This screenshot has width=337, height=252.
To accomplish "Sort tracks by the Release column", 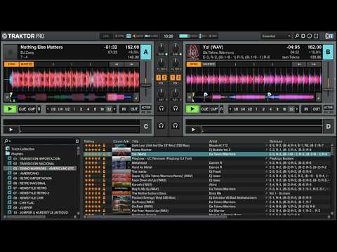I will click(x=276, y=141).
